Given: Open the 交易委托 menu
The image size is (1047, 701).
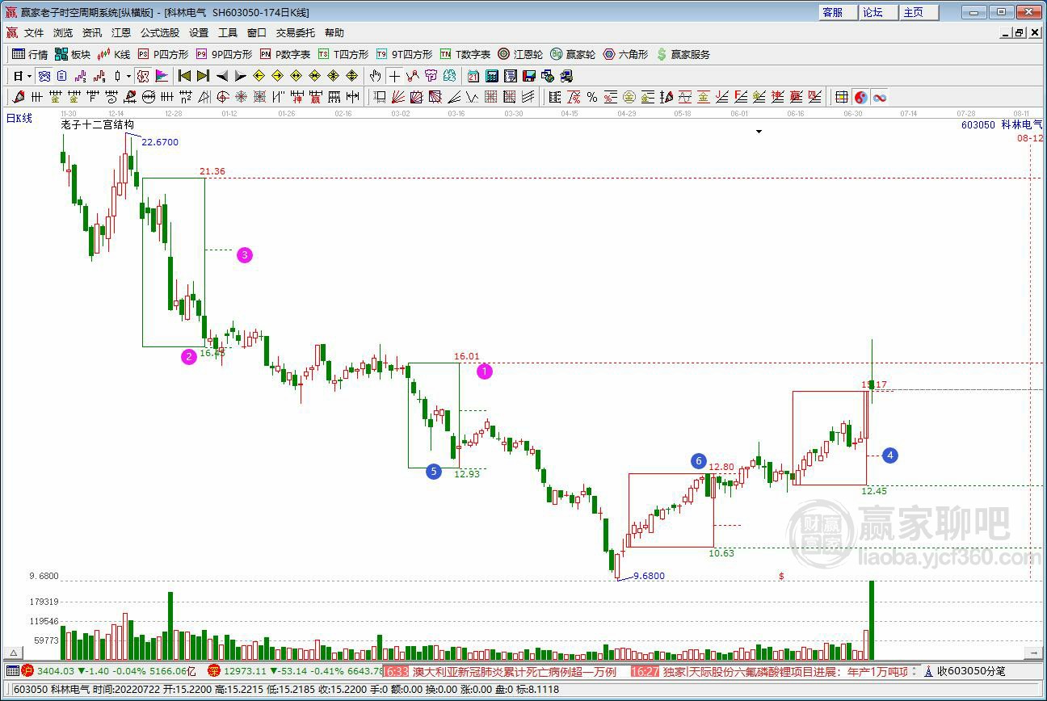Looking at the screenshot, I should click(296, 33).
